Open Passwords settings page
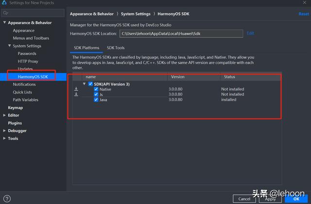311x204 pixels. [27, 53]
